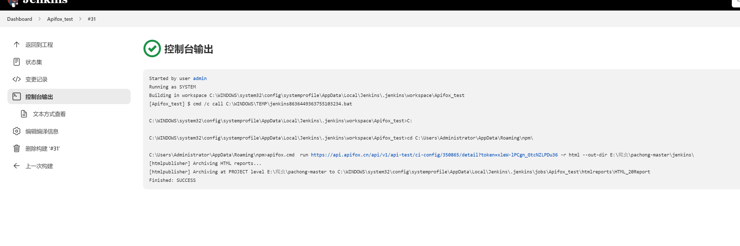The image size is (740, 246).
Task: Open the api.apifox.cn ci-config URL link
Action: click(434, 155)
